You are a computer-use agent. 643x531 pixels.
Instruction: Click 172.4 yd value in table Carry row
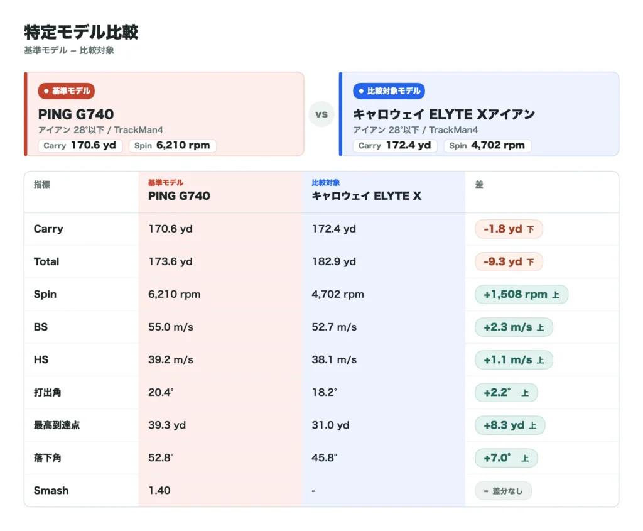[334, 229]
